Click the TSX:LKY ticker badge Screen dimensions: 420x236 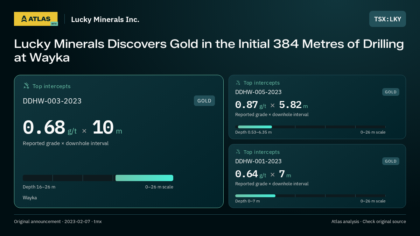click(387, 19)
